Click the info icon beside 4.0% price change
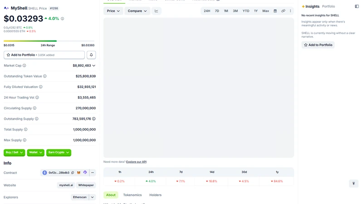The image size is (363, 204). (x=62, y=19)
